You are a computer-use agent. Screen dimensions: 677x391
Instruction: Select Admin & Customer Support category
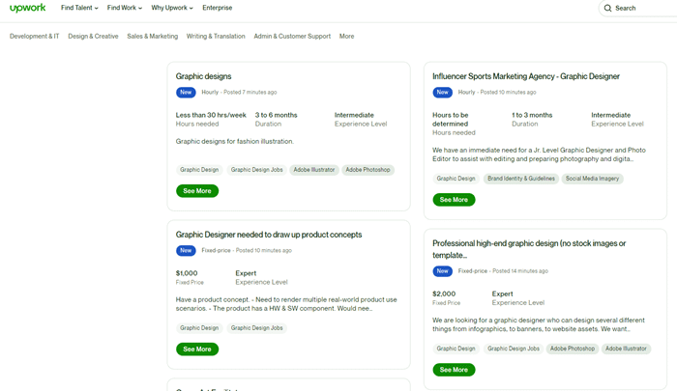[x=292, y=37]
